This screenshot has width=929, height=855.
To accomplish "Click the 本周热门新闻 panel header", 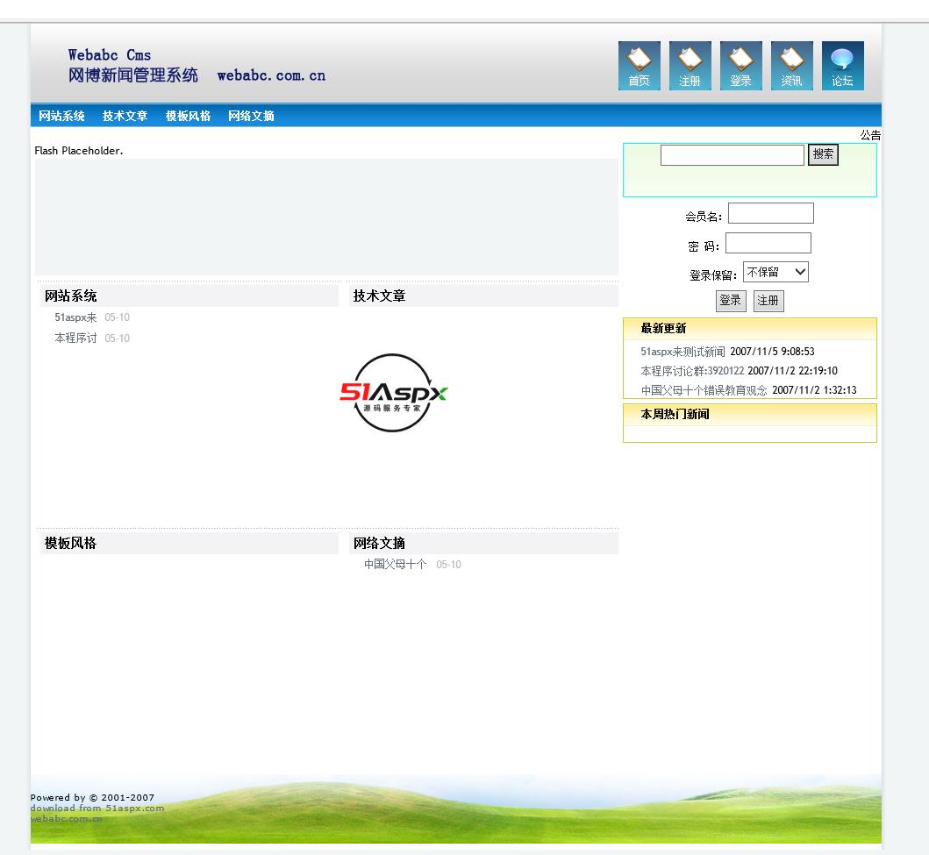I will (x=675, y=415).
